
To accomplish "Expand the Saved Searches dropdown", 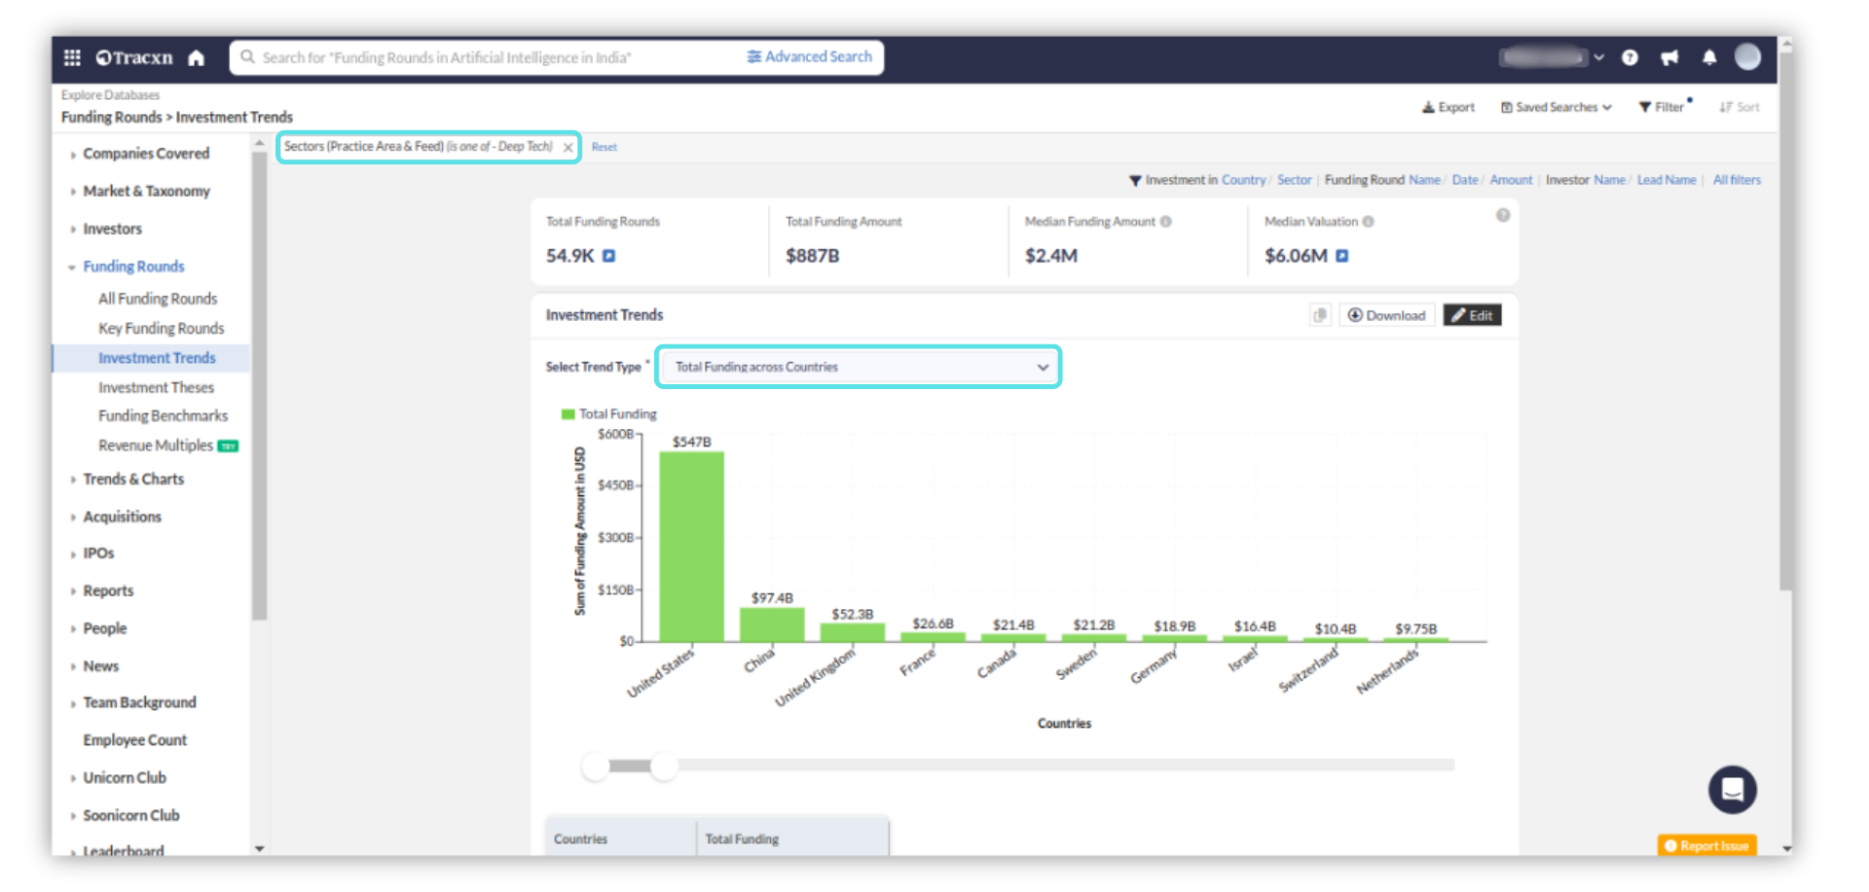I will click(x=1557, y=107).
